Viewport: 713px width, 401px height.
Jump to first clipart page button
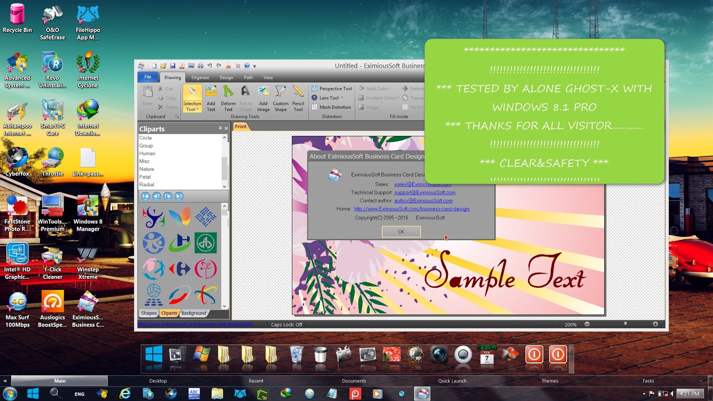tap(146, 196)
